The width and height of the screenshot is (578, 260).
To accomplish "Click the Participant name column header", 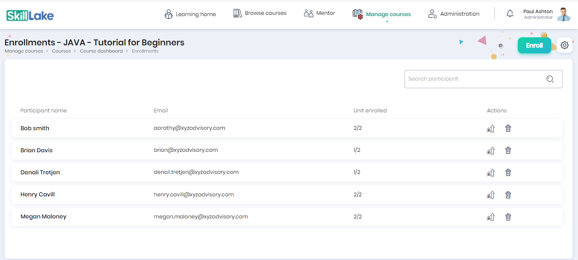I will point(44,111).
